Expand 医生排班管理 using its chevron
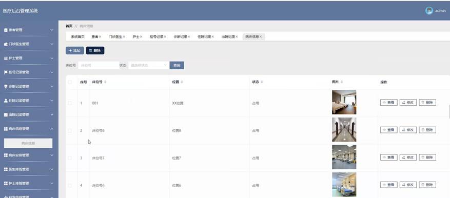The height and width of the screenshot is (198, 450). pos(52,169)
